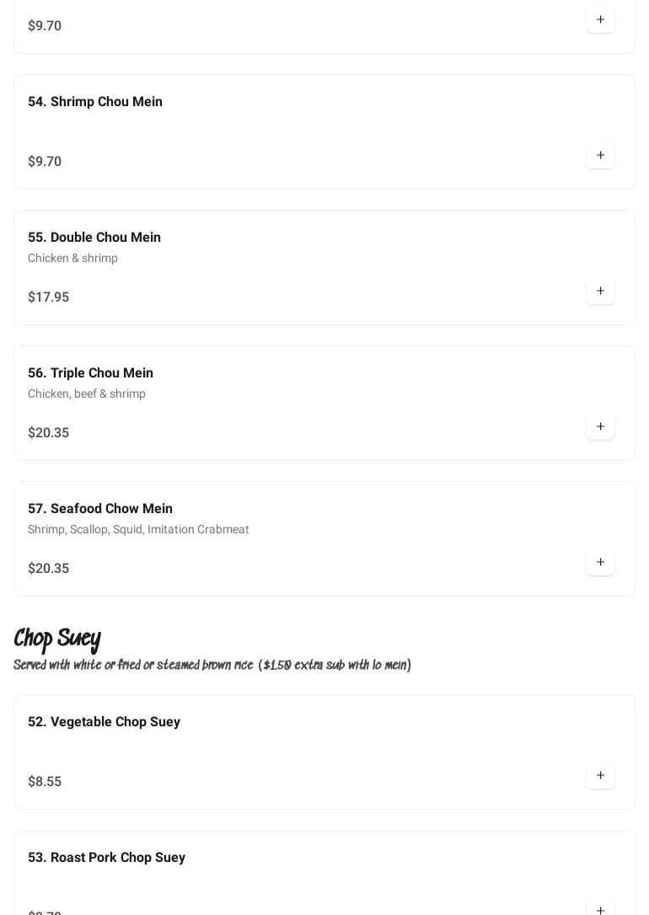The height and width of the screenshot is (915, 649).
Task: Select the 53. Roast Pork Chop Suey title
Action: pos(106,858)
